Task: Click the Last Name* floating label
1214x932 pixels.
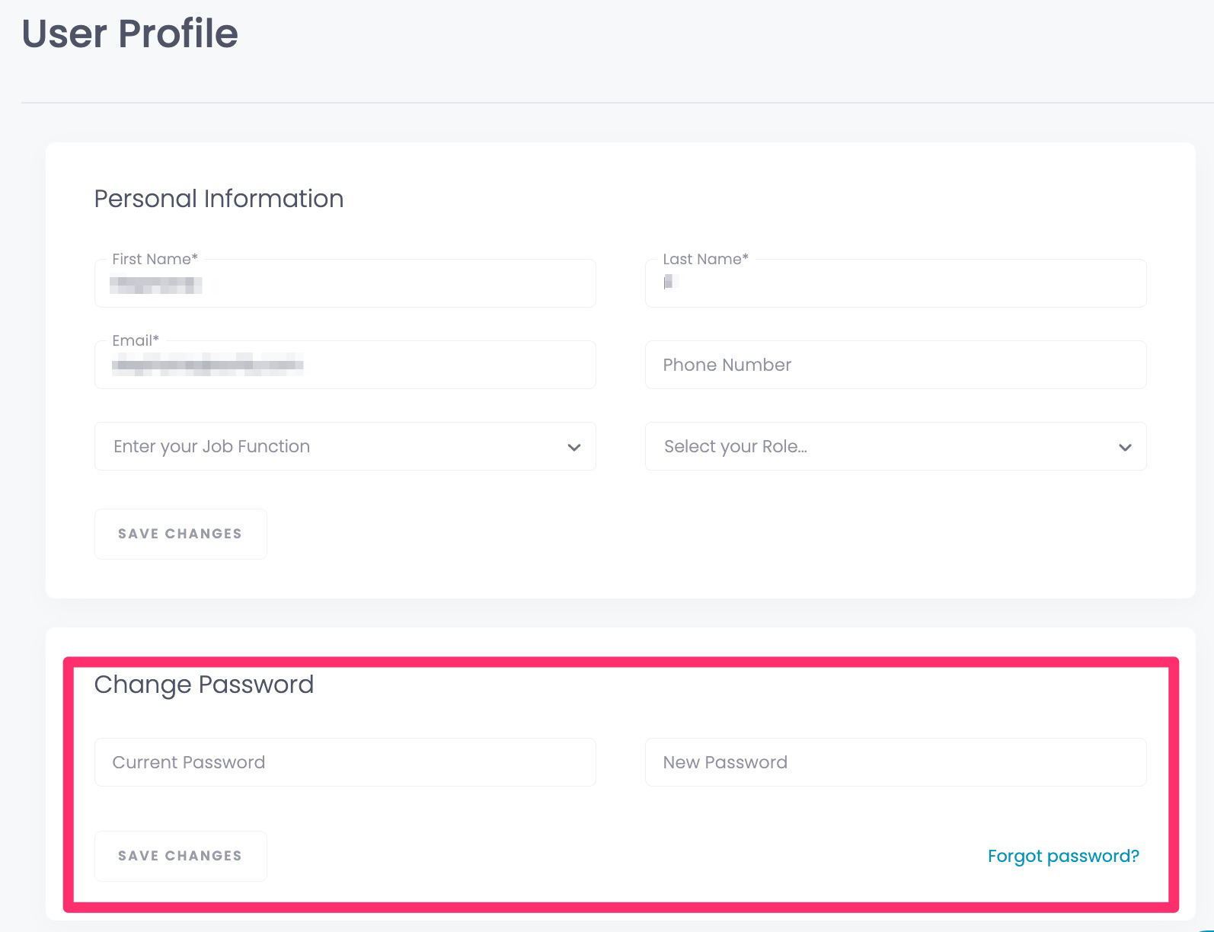Action: [705, 259]
